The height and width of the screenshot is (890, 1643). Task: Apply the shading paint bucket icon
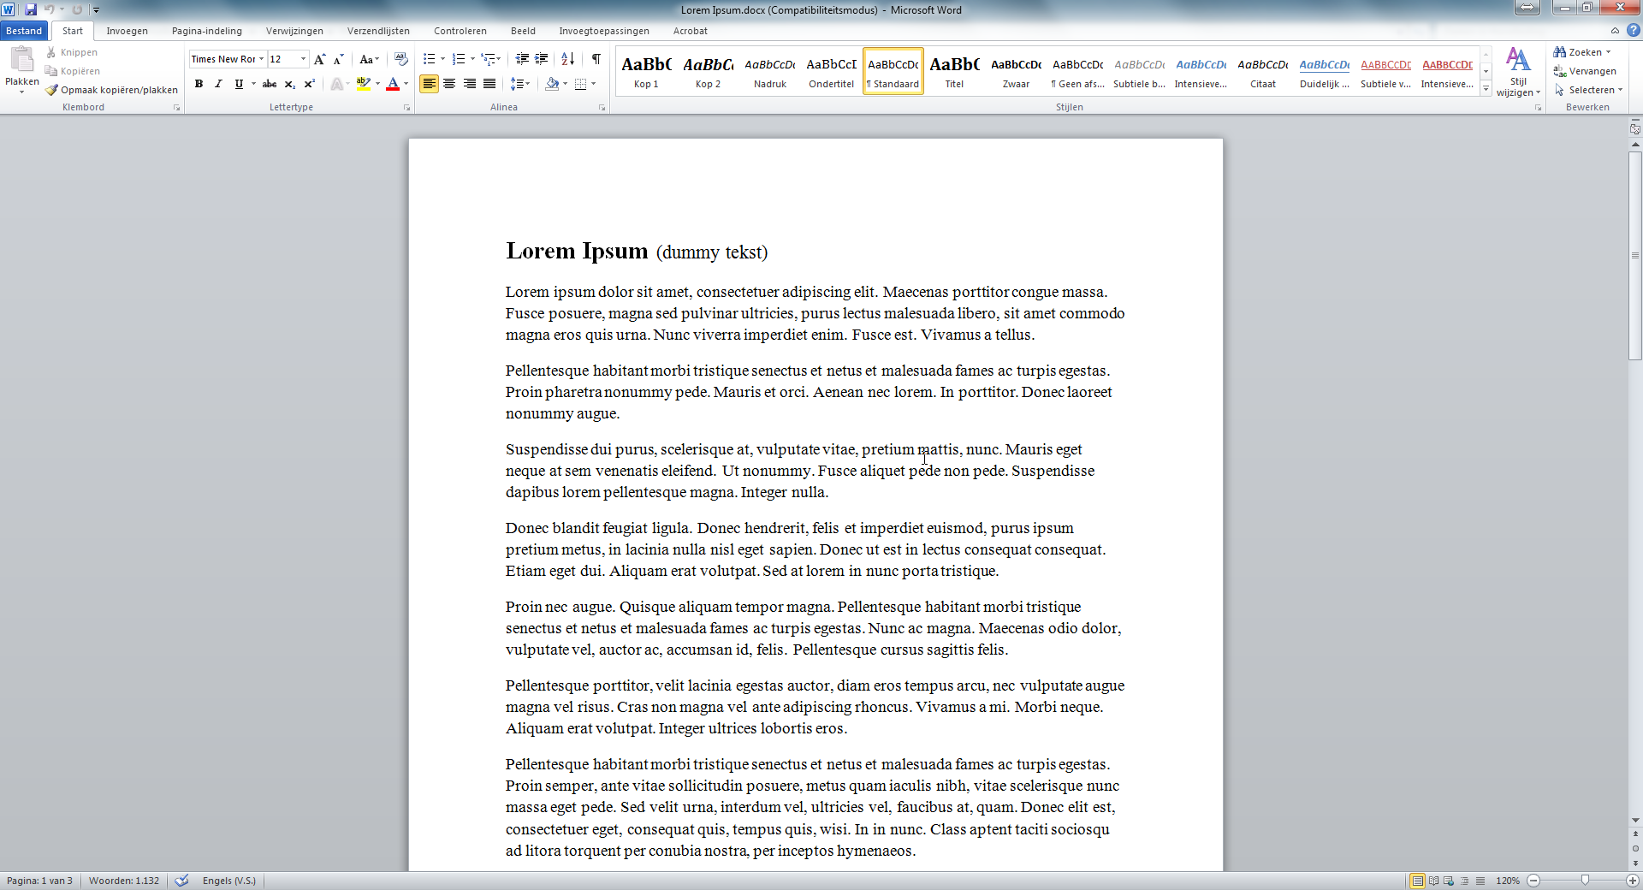coord(552,84)
